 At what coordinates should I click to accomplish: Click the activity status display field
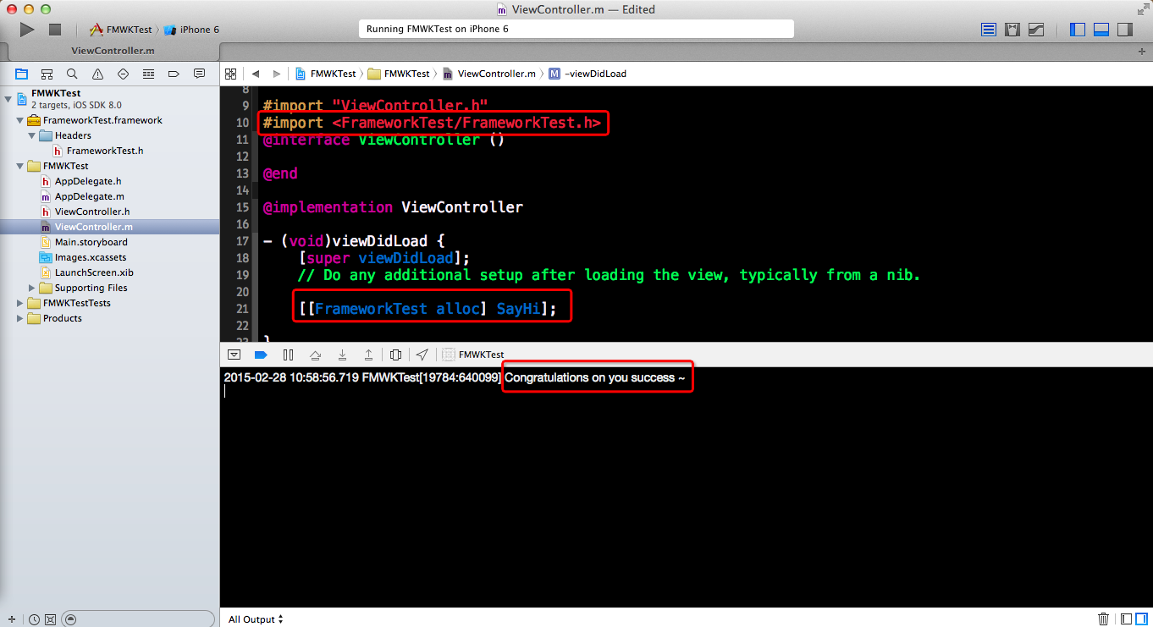576,29
